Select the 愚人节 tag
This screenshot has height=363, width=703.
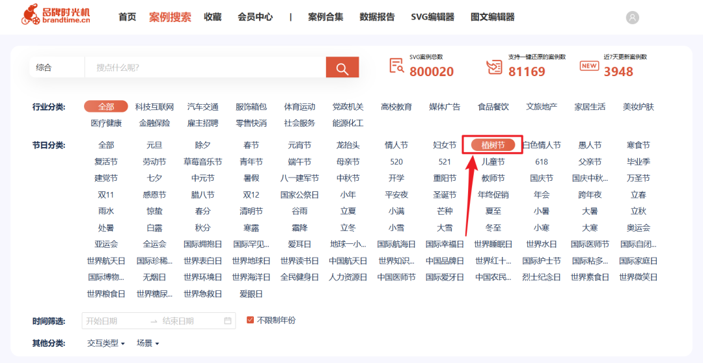pos(590,145)
